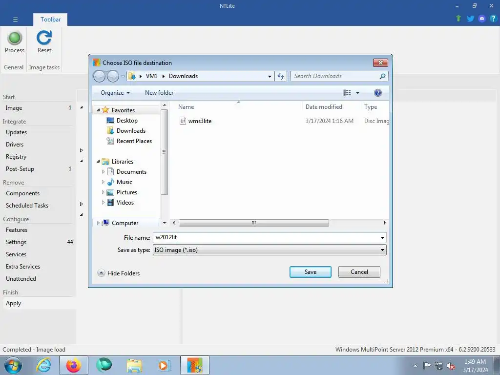500x375 pixels.
Task: Click the horizontal scrollbar thumb in file list
Action: (x=254, y=223)
